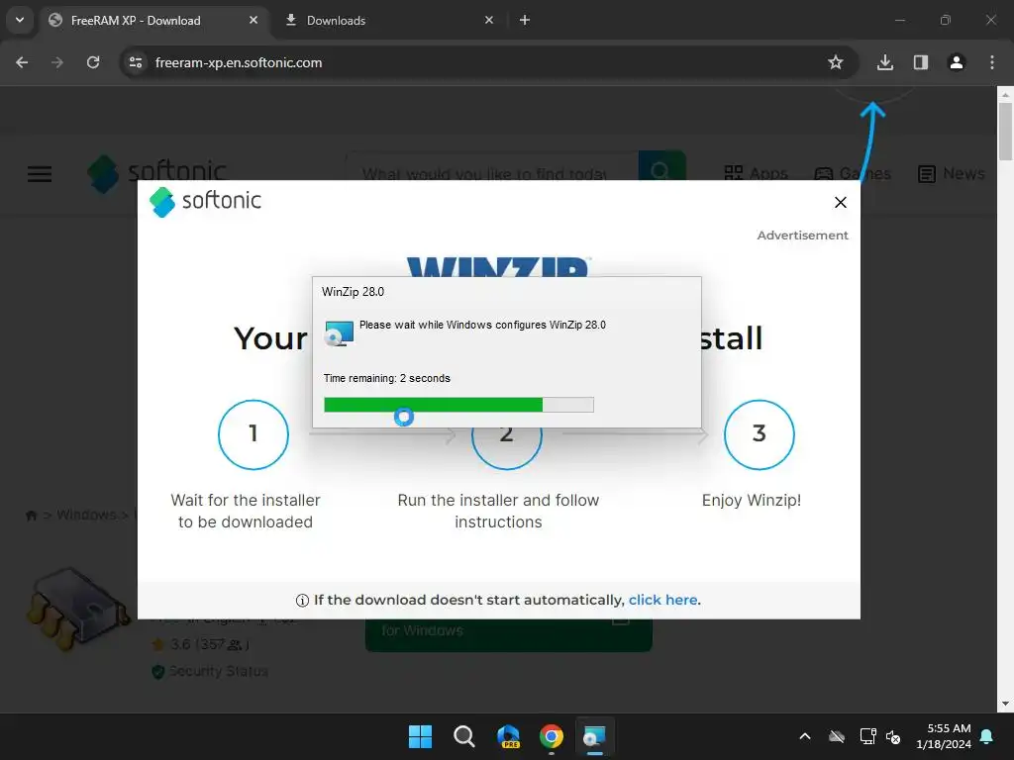
Task: Click the browser forward arrow
Action: pos(57,62)
